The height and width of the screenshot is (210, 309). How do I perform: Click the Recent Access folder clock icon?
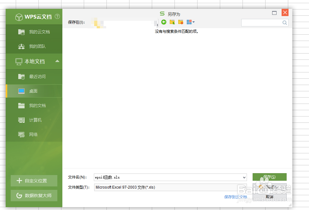click(21, 77)
